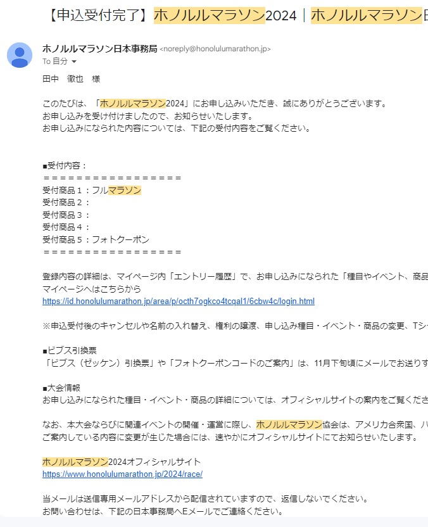Click the To 自分 recipient label

click(54, 62)
